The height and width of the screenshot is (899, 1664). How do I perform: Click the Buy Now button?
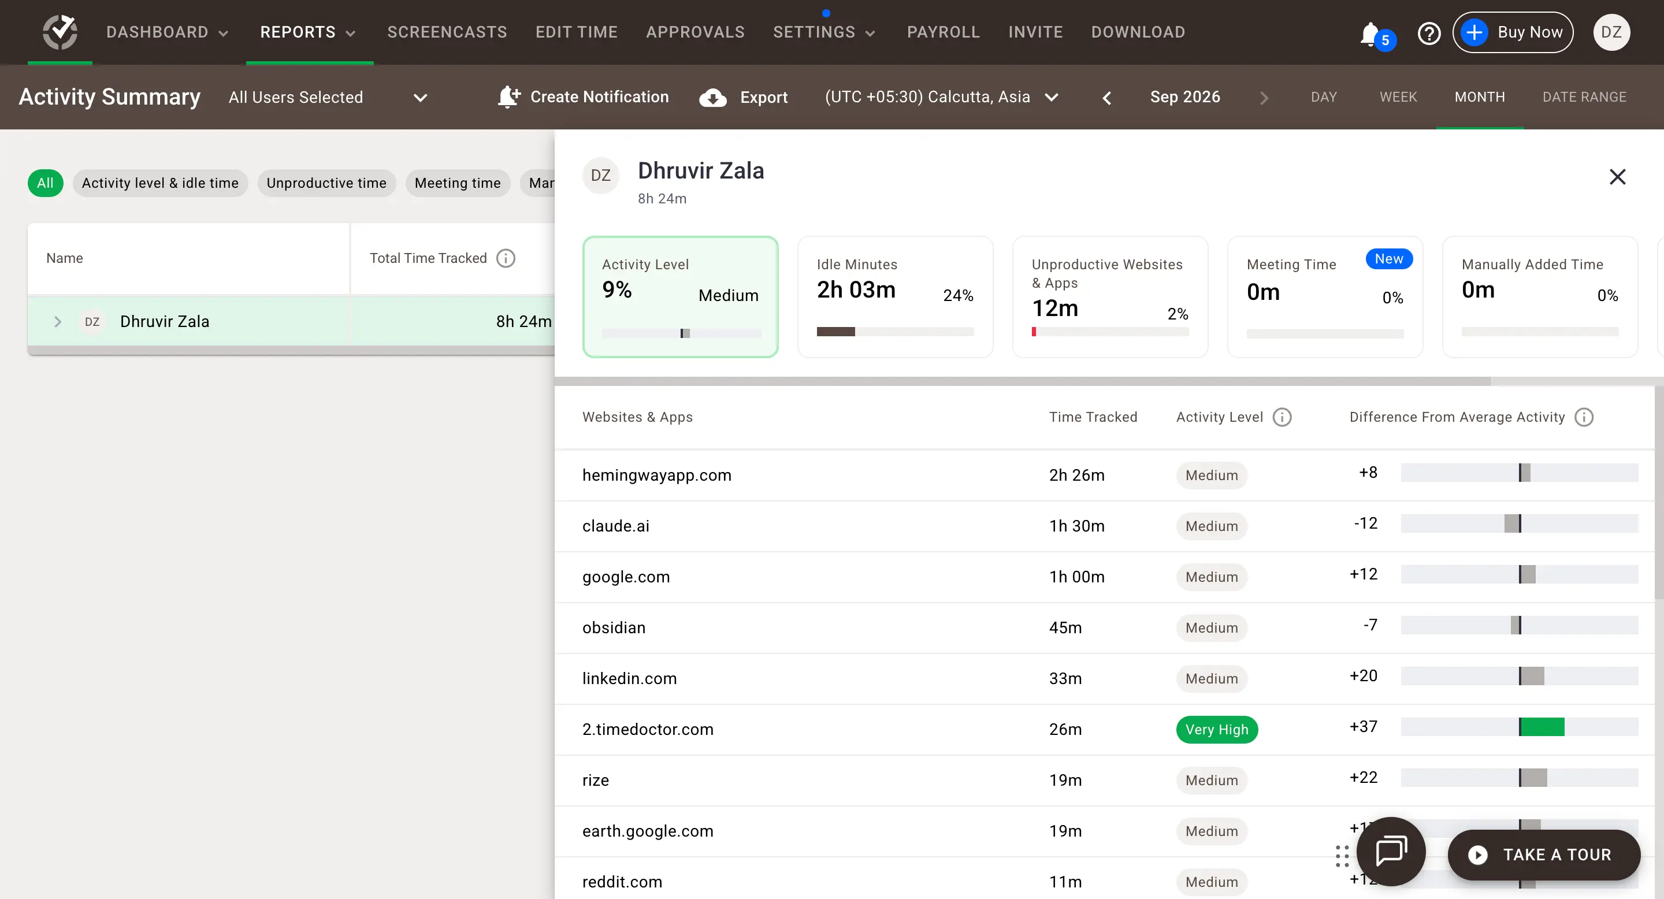[x=1512, y=32]
